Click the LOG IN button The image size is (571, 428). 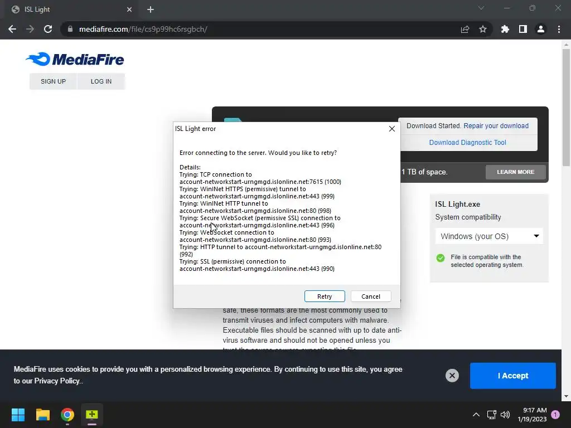coord(101,81)
